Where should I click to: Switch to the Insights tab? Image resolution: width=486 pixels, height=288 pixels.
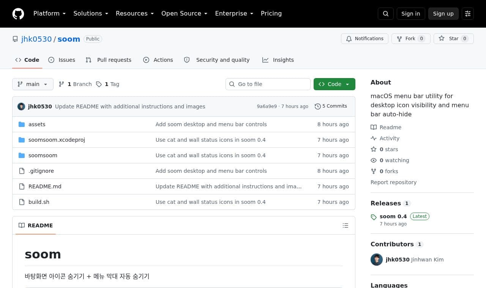[x=278, y=60]
